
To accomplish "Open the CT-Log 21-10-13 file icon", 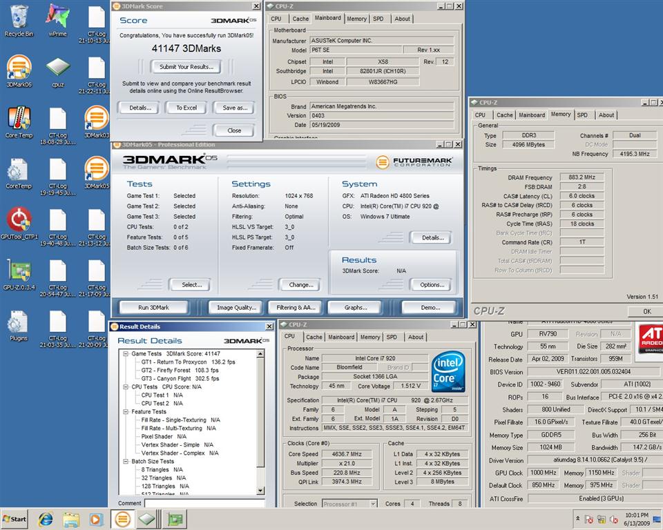I will click(95, 23).
